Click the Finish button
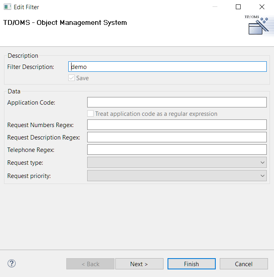Screen dimensions: 274x277 pyautogui.click(x=191, y=264)
